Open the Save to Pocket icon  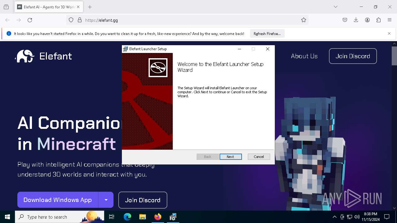345,20
